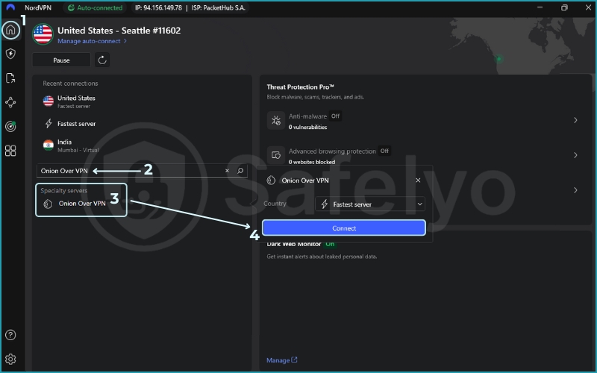This screenshot has height=373, width=597.
Task: Open the Home tab in sidebar
Action: pos(10,31)
